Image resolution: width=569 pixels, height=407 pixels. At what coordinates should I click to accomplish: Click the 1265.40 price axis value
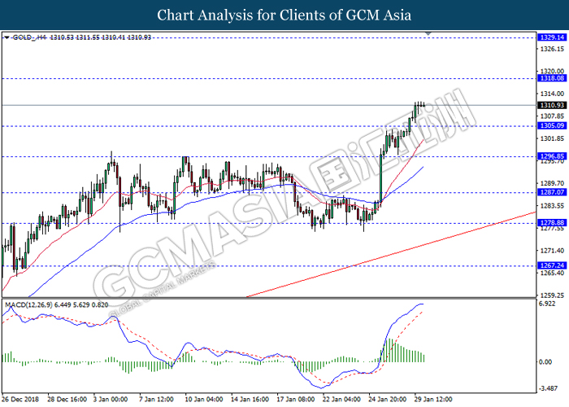(x=552, y=273)
